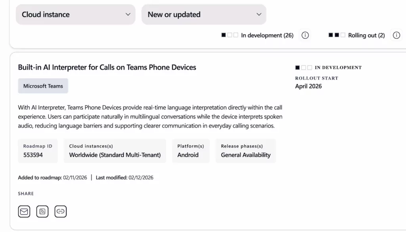Toggle the In development (26) filter
This screenshot has height=232, width=406.
click(267, 35)
